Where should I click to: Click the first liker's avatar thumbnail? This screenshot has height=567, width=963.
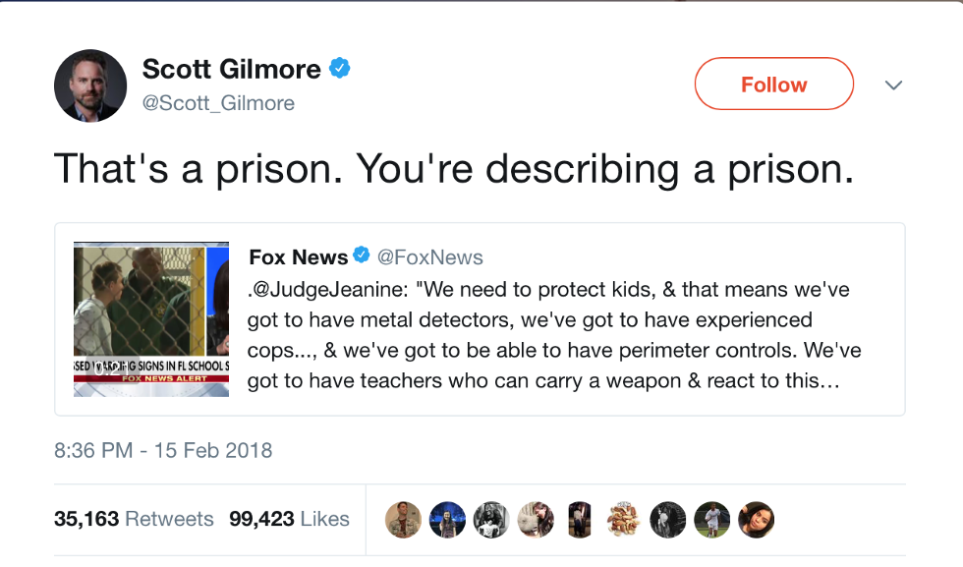[403, 519]
